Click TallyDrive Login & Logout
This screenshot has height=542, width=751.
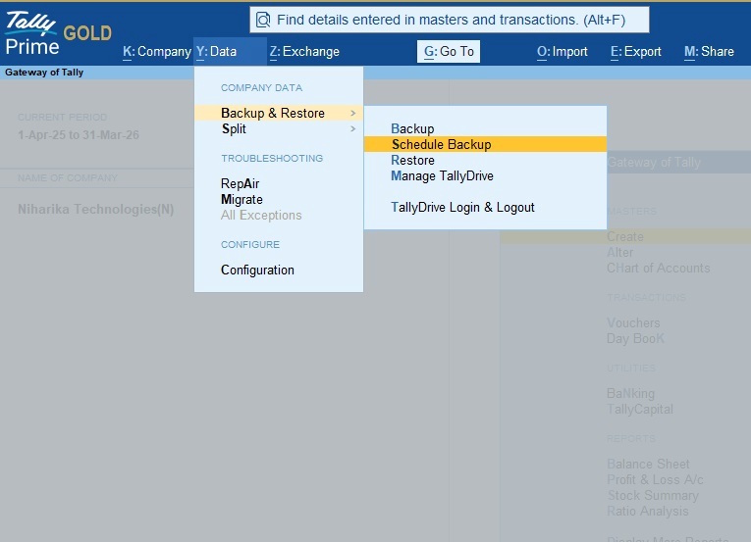(x=462, y=208)
